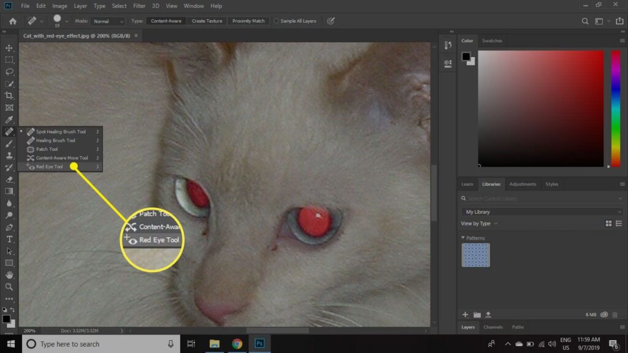The image size is (628, 353).
Task: Open the Filter menu
Action: pyautogui.click(x=139, y=6)
